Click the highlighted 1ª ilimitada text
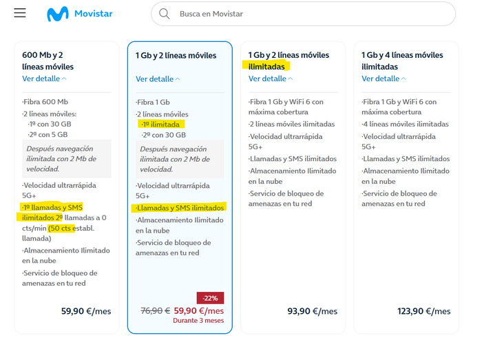This screenshot has width=482, height=340. pyautogui.click(x=160, y=124)
